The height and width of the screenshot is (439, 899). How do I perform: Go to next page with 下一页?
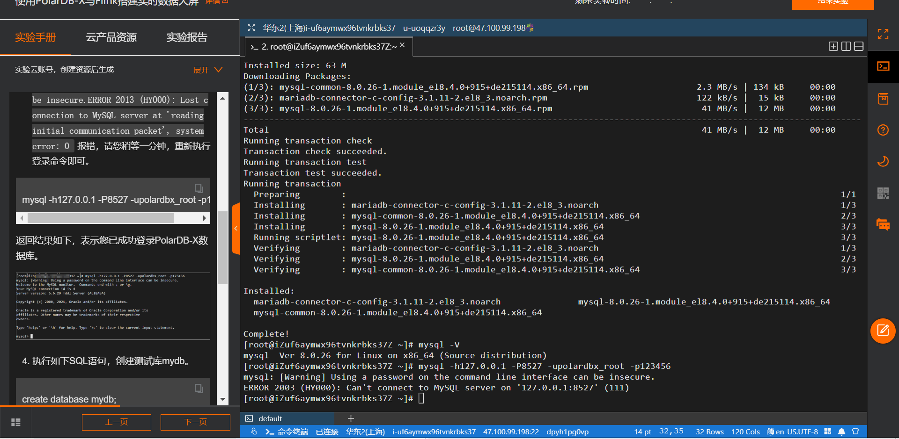pos(195,422)
